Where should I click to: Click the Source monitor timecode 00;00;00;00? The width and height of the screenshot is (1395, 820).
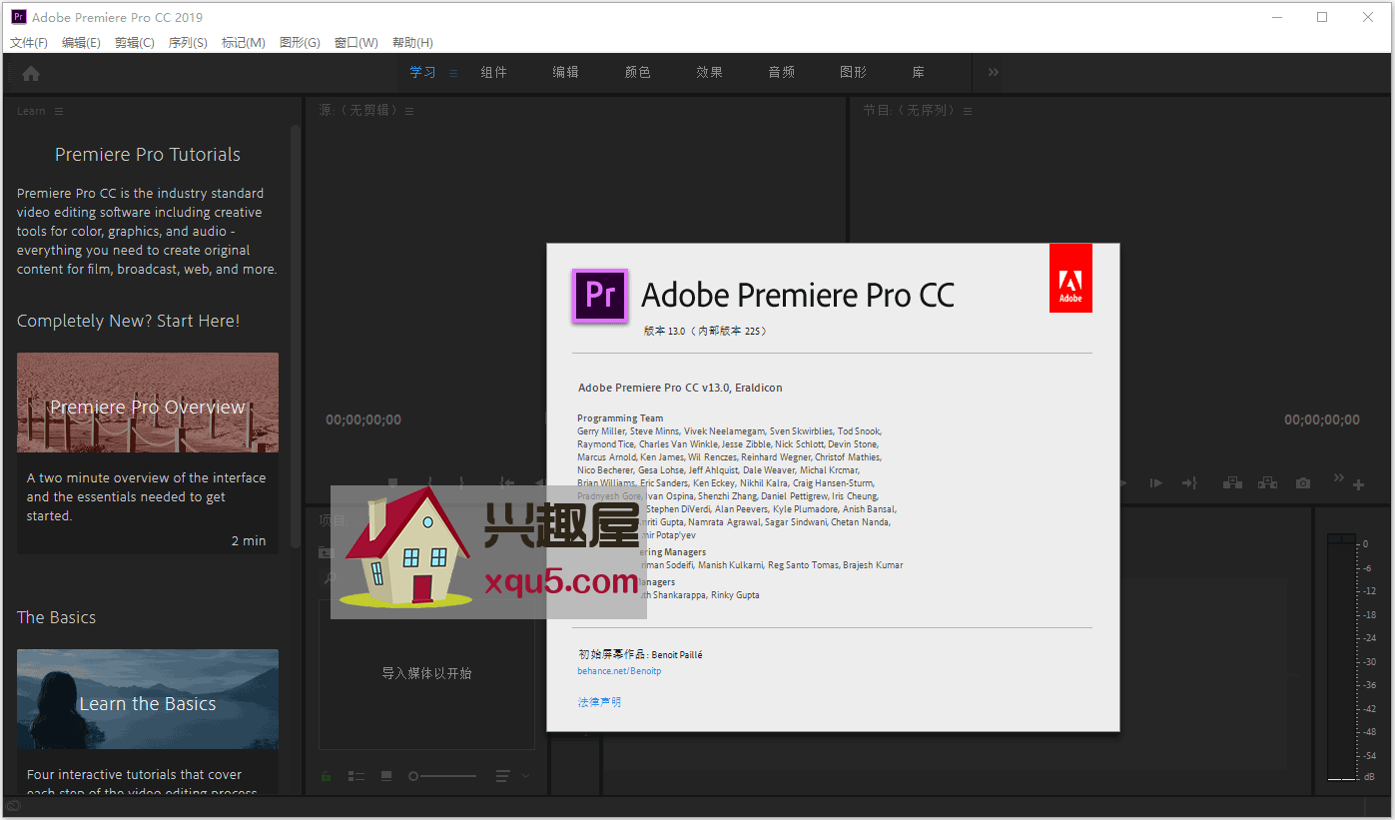(x=363, y=419)
